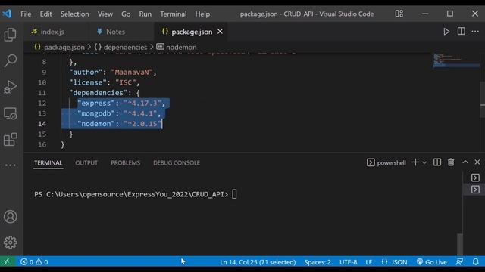Image resolution: width=485 pixels, height=272 pixels.
Task: Open the launch profile dropdown arrow
Action: (x=424, y=162)
